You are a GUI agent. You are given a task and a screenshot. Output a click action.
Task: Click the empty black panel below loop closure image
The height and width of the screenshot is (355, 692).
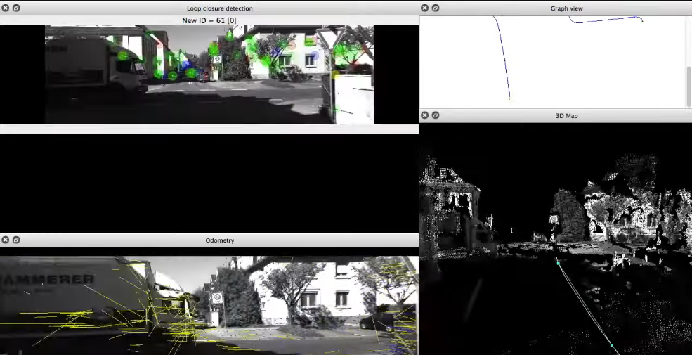[x=209, y=183]
